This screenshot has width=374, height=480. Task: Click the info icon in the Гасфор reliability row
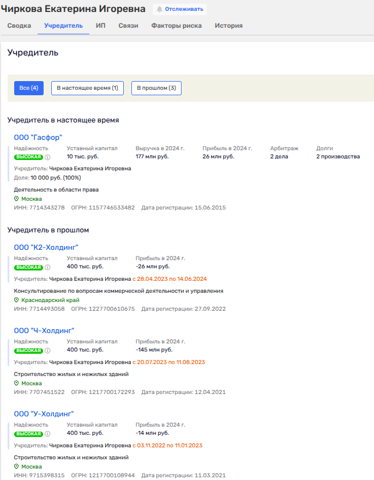pyautogui.click(x=47, y=157)
